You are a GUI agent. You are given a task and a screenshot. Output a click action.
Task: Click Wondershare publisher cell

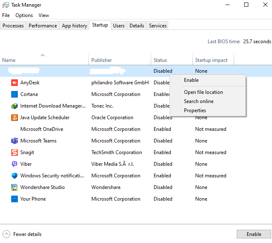tap(106, 187)
